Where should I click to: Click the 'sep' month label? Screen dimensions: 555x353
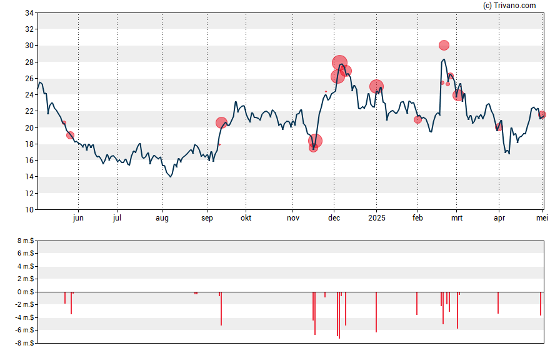pos(207,218)
